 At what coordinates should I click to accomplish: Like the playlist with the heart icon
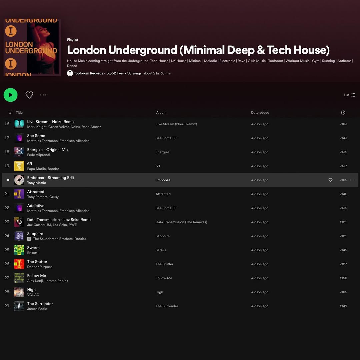click(29, 95)
